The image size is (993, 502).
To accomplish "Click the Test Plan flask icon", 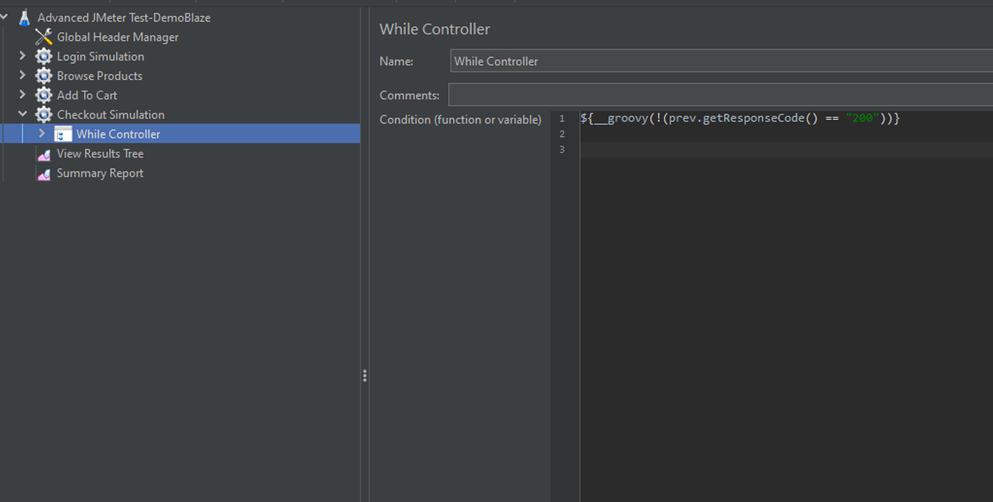I will [25, 18].
